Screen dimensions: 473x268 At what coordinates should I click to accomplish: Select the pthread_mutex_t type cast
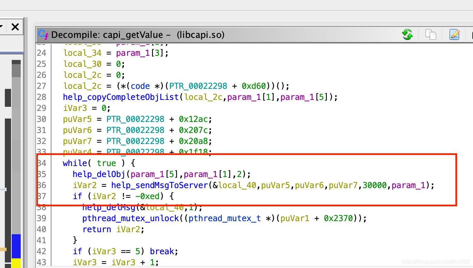click(224, 218)
